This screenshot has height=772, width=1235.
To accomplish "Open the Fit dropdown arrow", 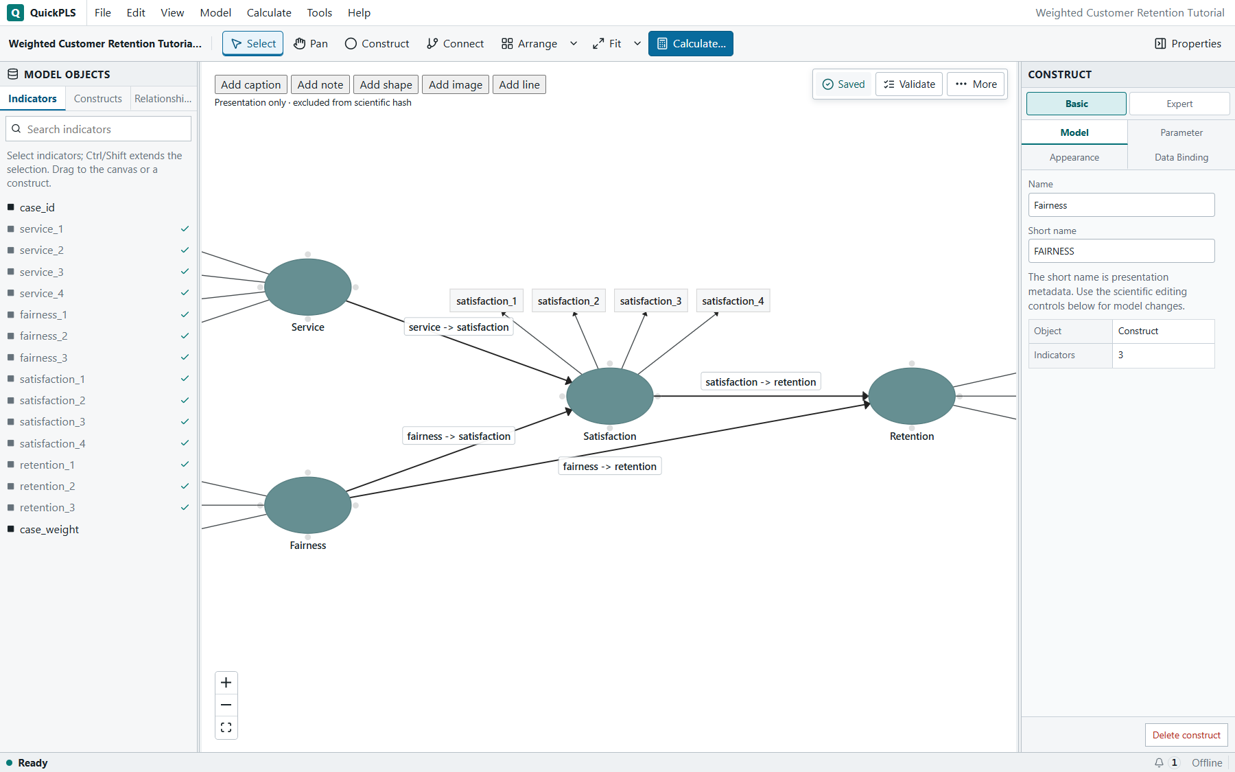I will [x=637, y=43].
